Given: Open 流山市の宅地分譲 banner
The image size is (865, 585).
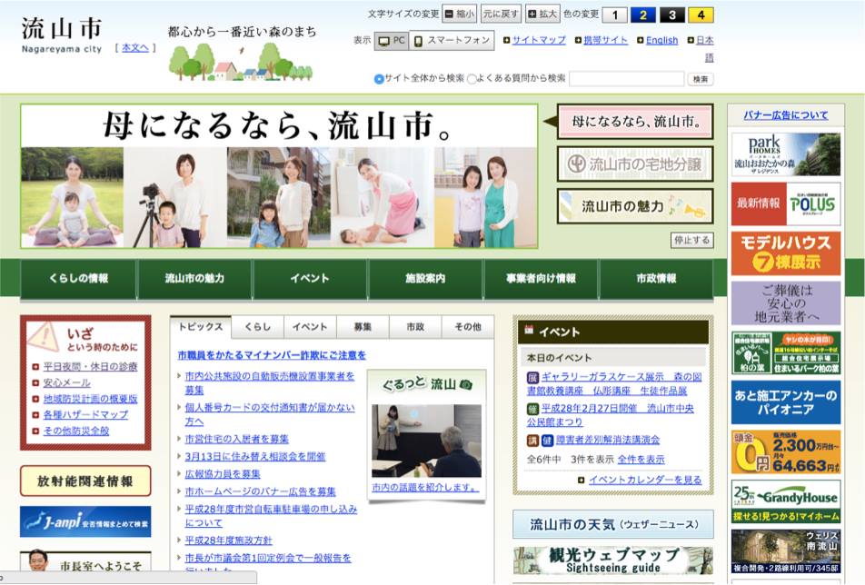Looking at the screenshot, I should coord(635,164).
